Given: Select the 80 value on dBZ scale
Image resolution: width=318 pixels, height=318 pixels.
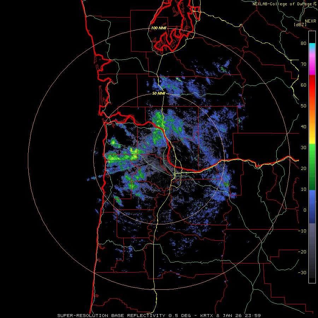Looking at the screenshot, I should point(304,43).
